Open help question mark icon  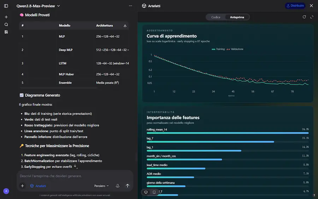coord(314,195)
